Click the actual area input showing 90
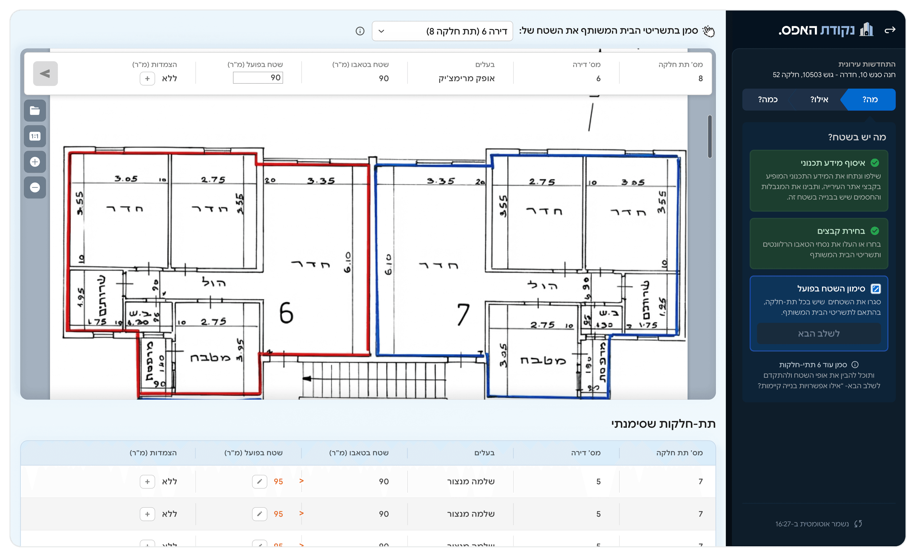The width and height of the screenshot is (916, 557). tap(258, 78)
